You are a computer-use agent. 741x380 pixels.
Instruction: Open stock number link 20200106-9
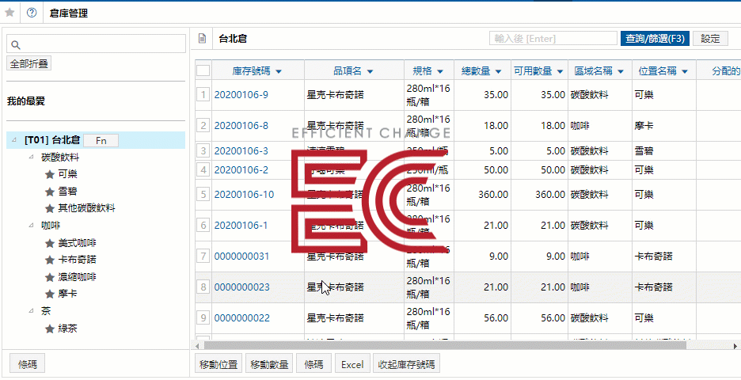tap(241, 95)
